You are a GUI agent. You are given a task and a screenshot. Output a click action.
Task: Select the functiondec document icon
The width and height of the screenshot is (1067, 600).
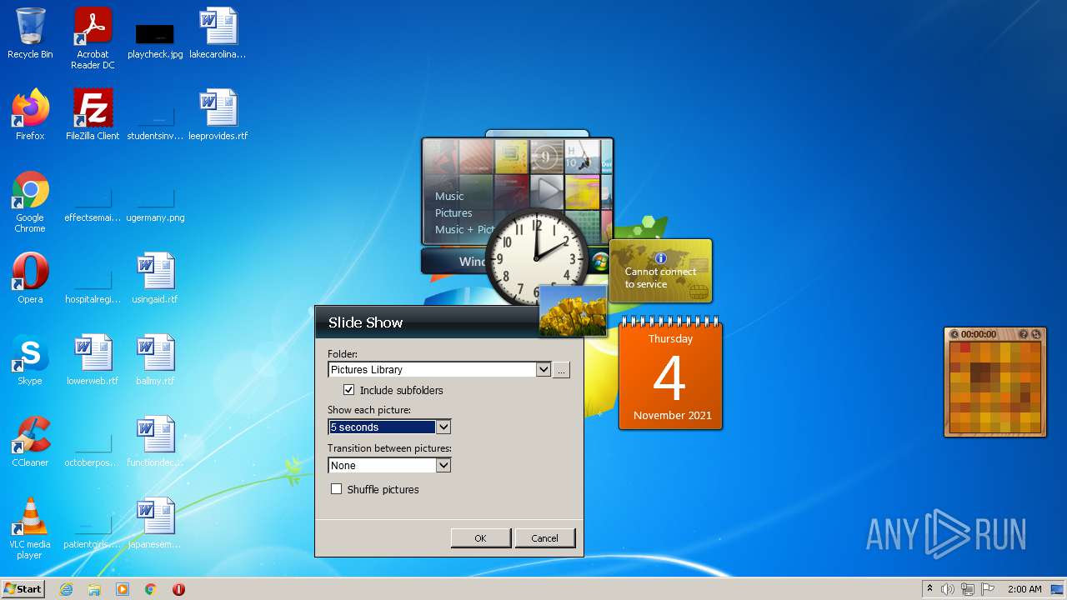click(155, 442)
